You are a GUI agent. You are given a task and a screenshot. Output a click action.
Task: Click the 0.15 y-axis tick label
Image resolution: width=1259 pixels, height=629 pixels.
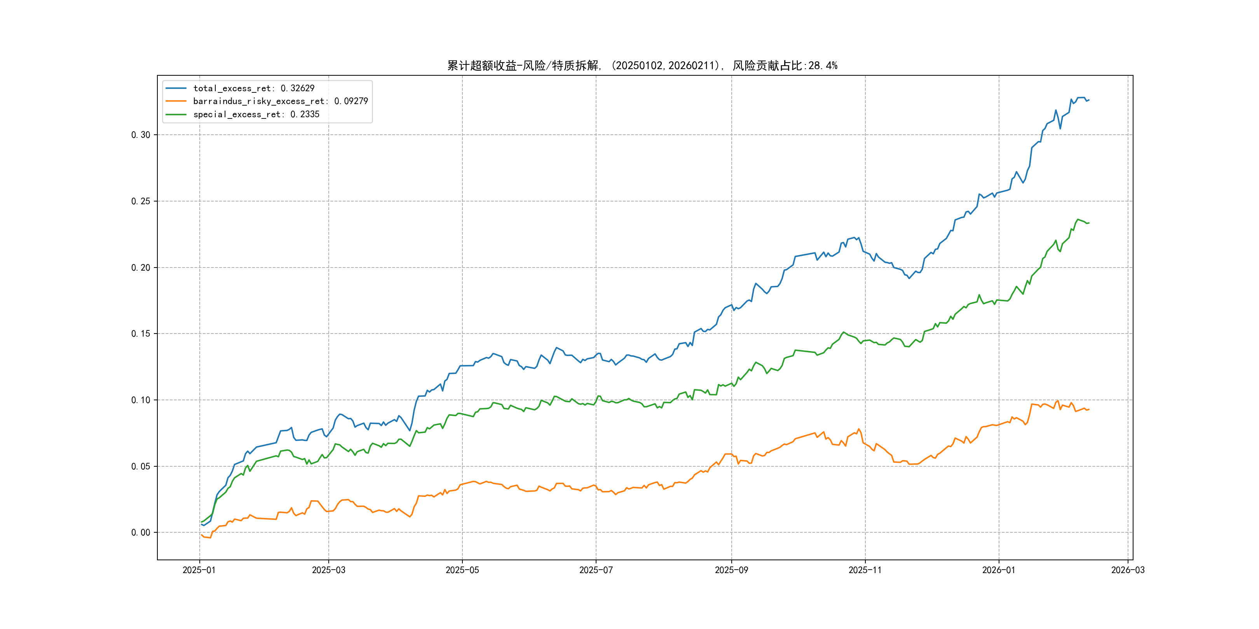(x=141, y=334)
